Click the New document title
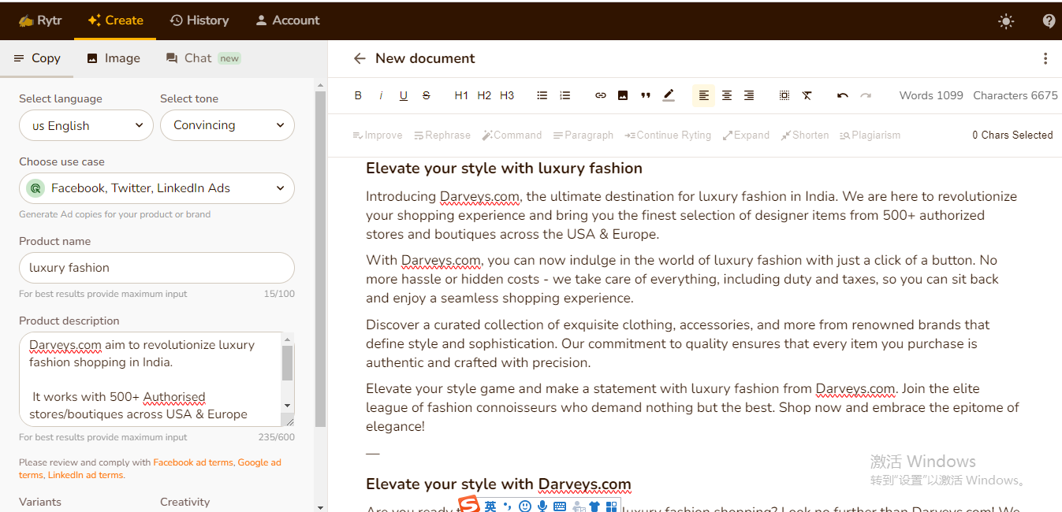The height and width of the screenshot is (512, 1062). click(x=425, y=58)
